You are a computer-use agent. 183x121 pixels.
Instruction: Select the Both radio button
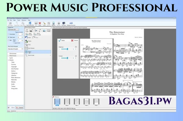pyautogui.click(x=9, y=40)
